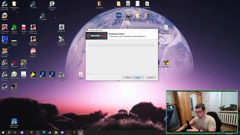240x135 pixels.
Task: Open Task View on the taskbar
Action: 15,132
